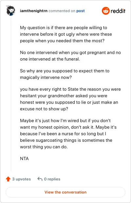Click the orange upvote arrow icon
This screenshot has height=203, width=131.
click(x=8, y=179)
